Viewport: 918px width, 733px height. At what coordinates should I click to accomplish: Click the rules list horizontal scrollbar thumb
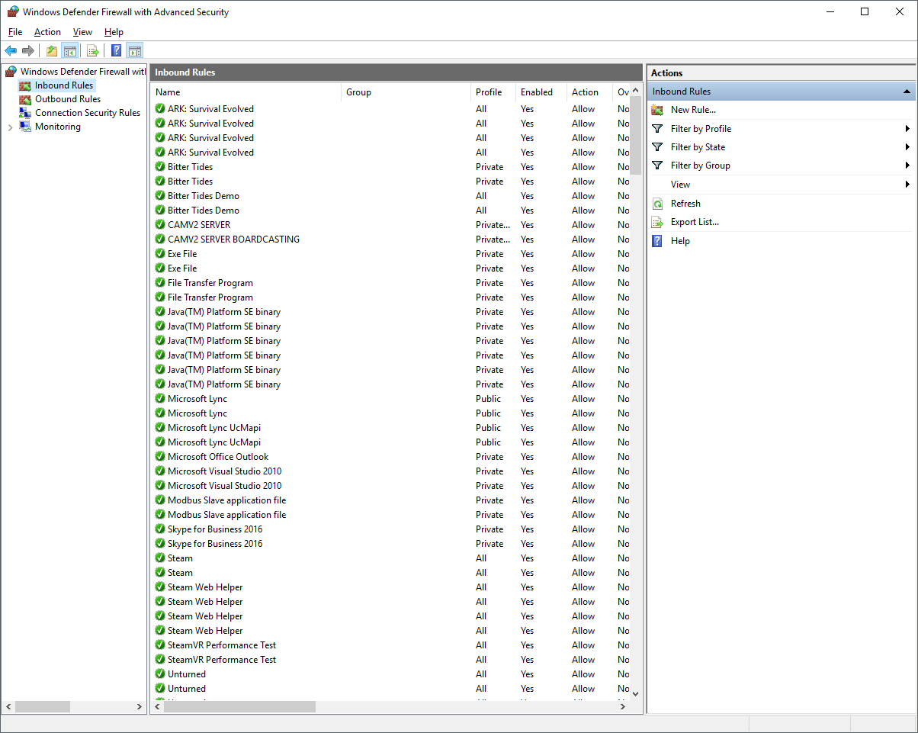(239, 707)
